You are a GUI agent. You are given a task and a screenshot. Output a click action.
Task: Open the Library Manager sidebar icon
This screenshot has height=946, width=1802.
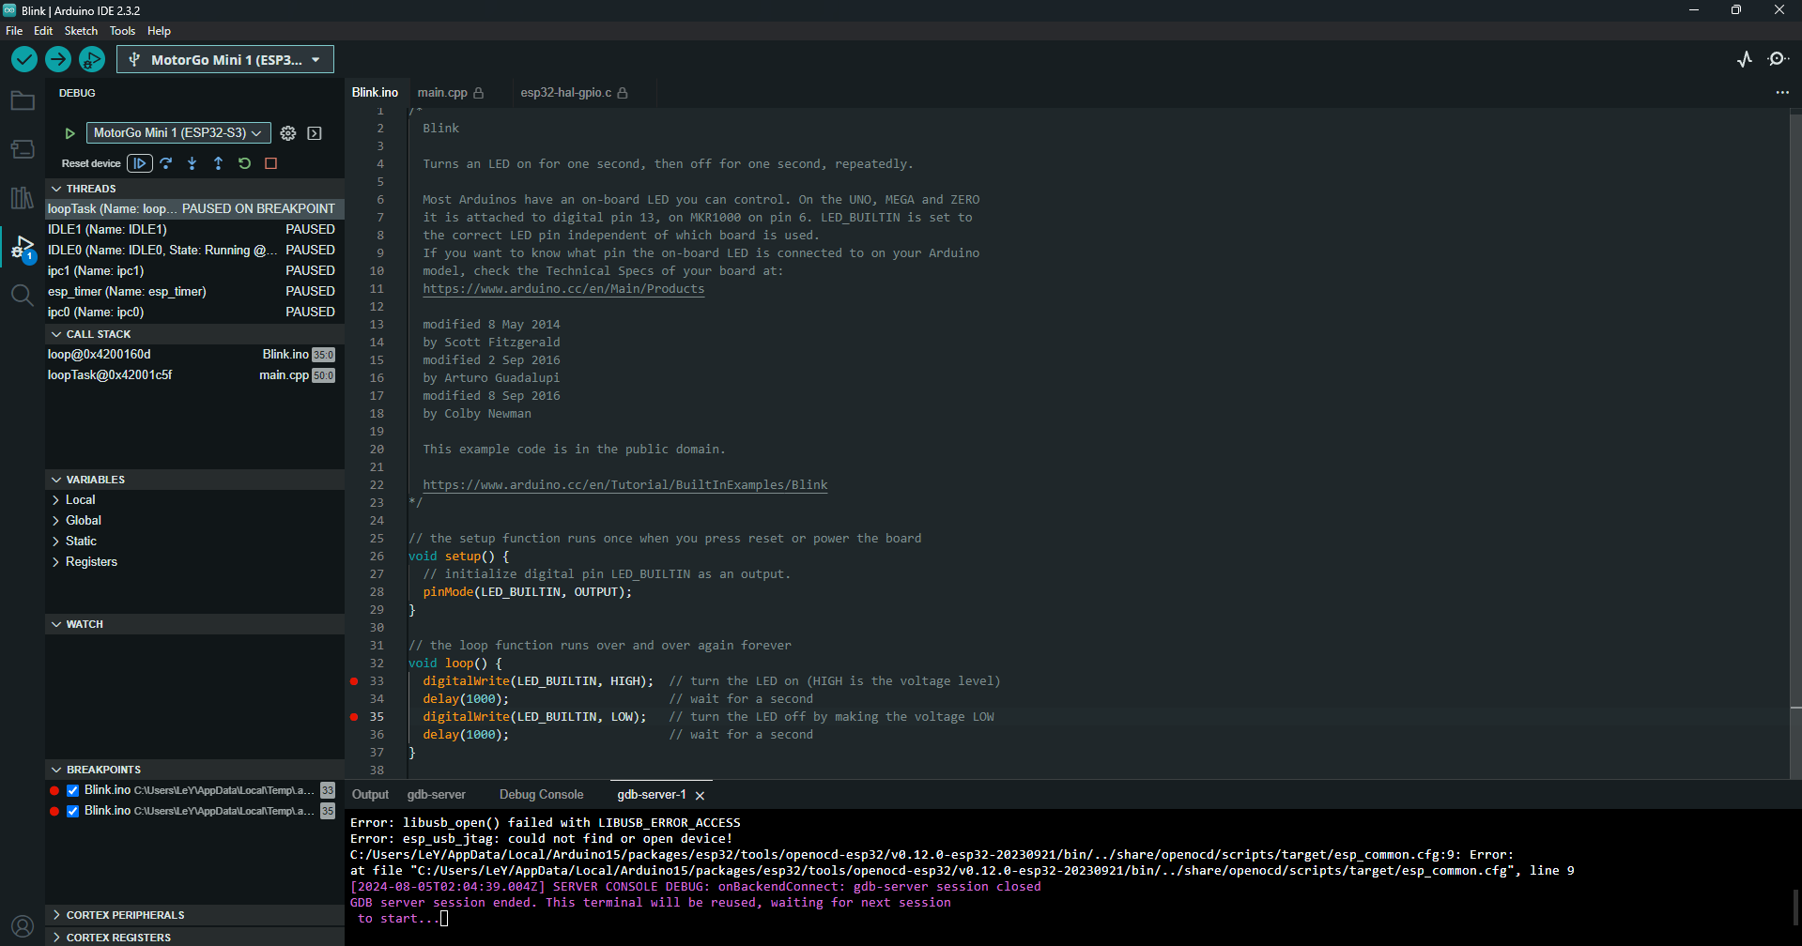pos(23,198)
